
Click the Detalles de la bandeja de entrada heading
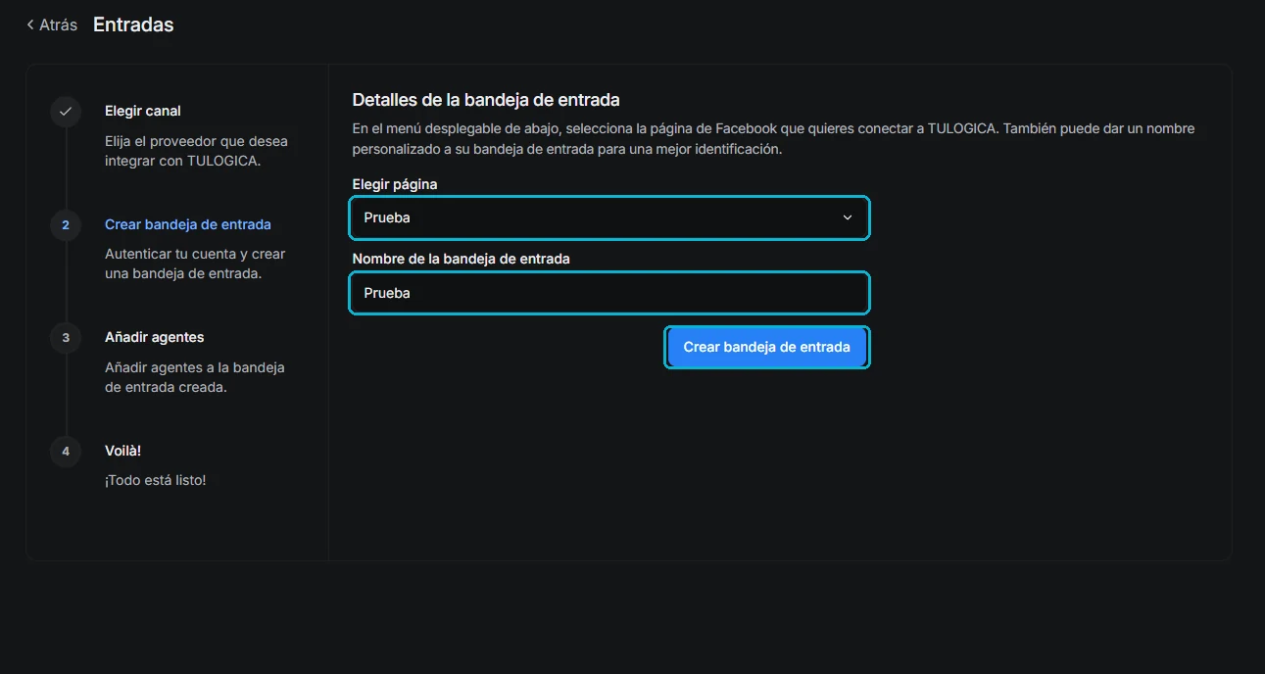tap(486, 100)
